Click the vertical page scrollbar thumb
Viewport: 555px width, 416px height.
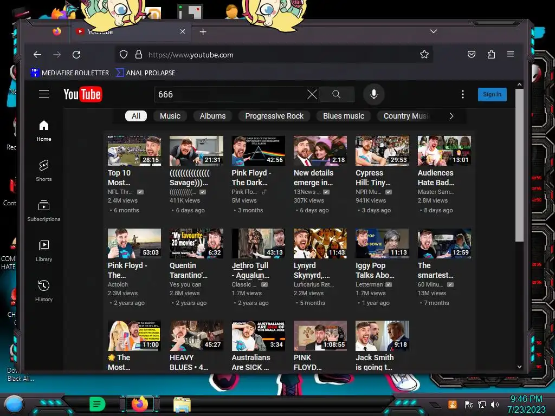[x=519, y=165]
